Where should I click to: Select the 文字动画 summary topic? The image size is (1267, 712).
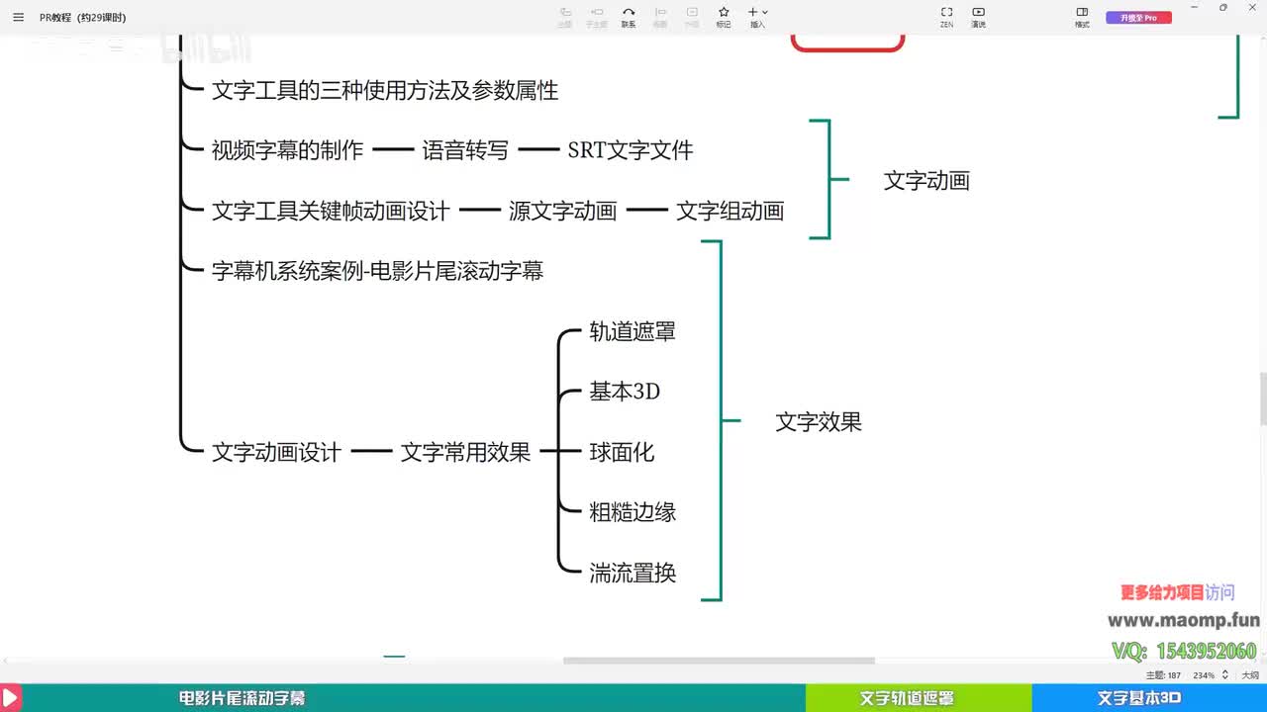point(926,181)
